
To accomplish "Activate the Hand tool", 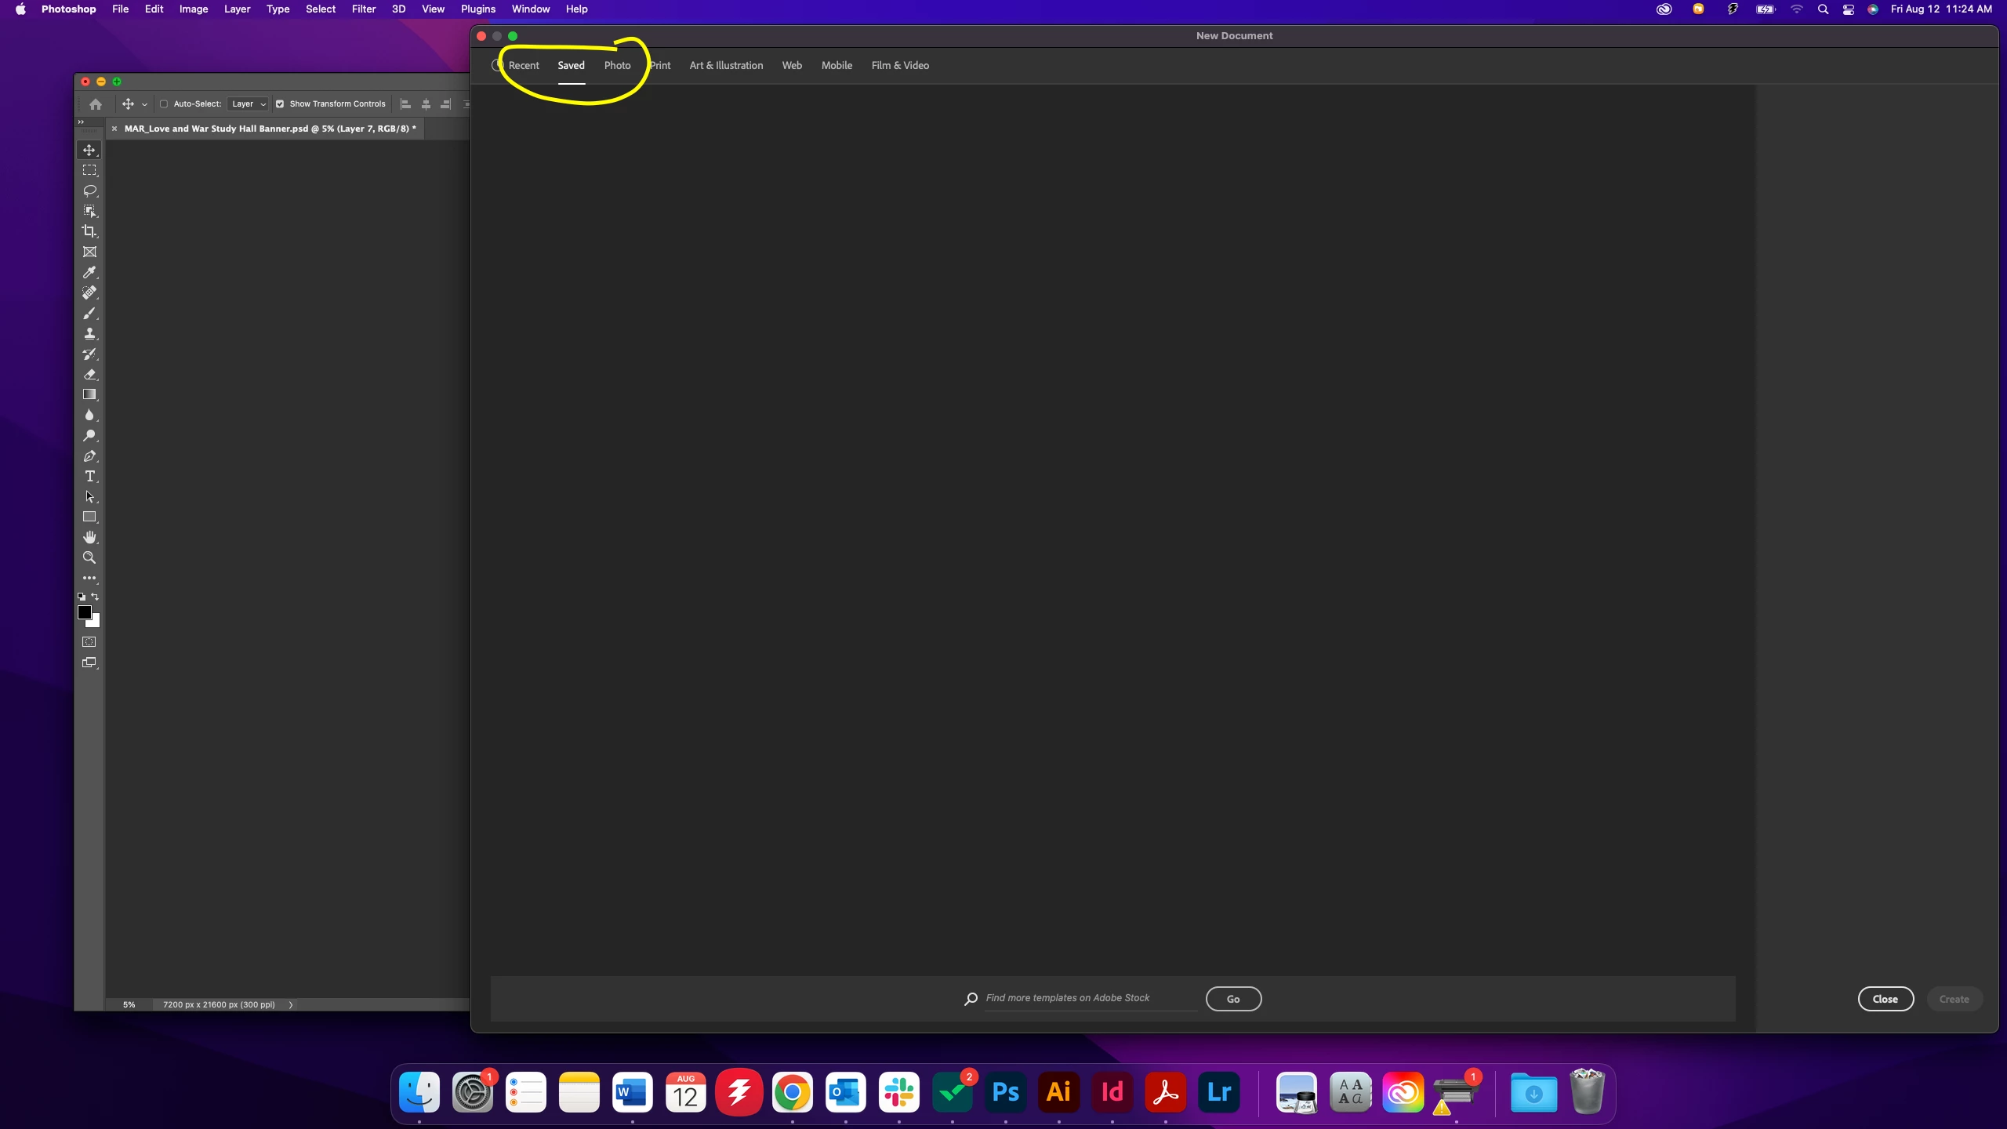I will pos(89,538).
